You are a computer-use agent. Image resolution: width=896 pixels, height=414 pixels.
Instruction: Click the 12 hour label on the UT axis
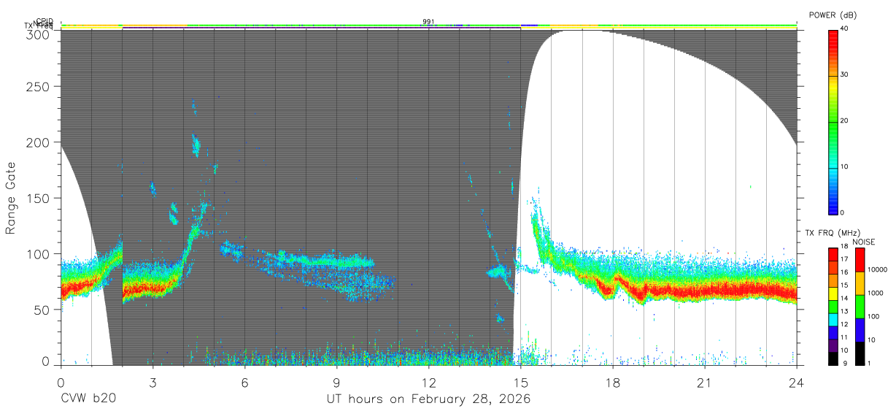pos(428,383)
